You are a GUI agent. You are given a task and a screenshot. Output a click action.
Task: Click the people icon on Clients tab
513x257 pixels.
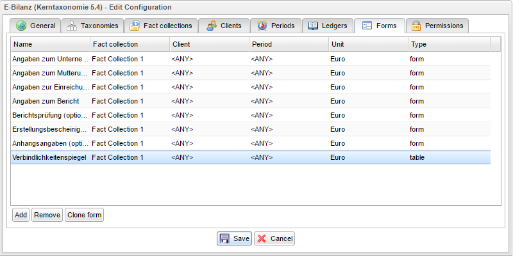click(x=212, y=26)
